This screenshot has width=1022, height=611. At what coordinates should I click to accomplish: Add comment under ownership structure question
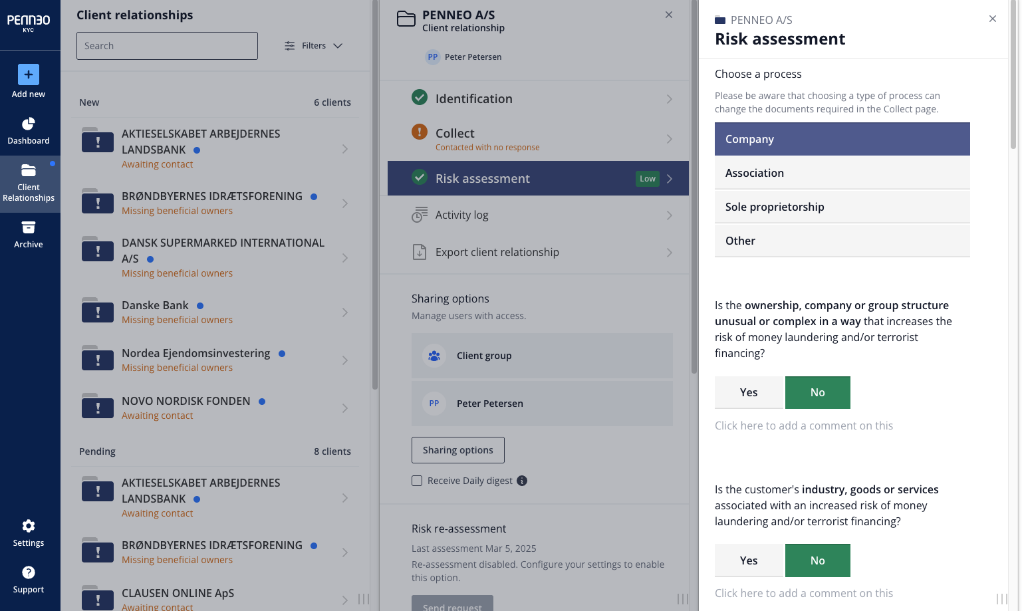[x=804, y=426]
